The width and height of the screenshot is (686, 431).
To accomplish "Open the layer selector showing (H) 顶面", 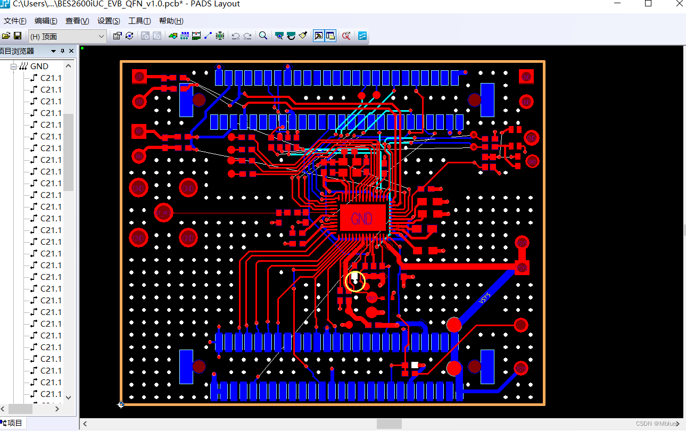I will click(68, 36).
